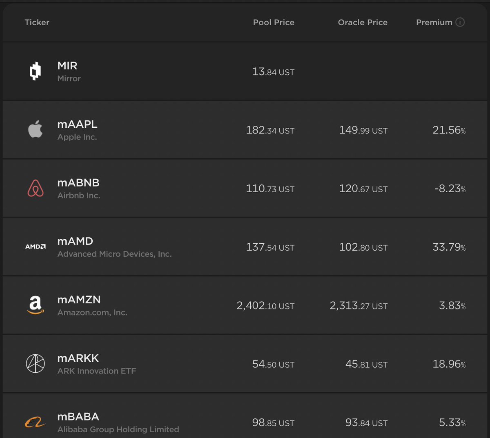Image resolution: width=490 pixels, height=438 pixels.
Task: Click MIR pool price 13.84 UST
Action: [x=273, y=72]
